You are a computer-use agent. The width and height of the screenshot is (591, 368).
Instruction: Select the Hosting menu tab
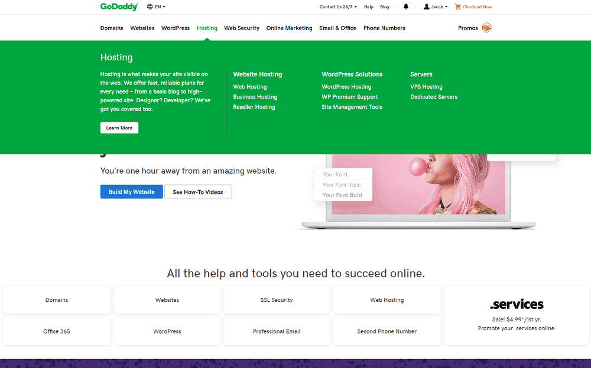[x=207, y=28]
